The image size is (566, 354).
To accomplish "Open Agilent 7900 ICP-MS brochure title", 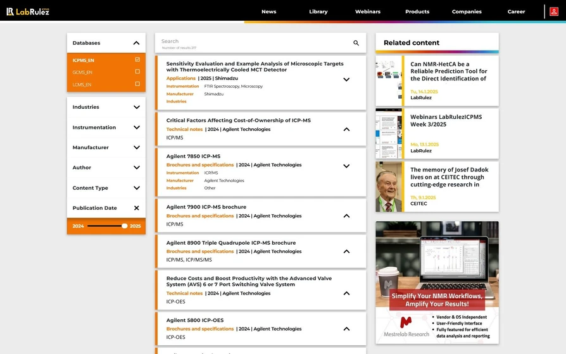I will (206, 207).
